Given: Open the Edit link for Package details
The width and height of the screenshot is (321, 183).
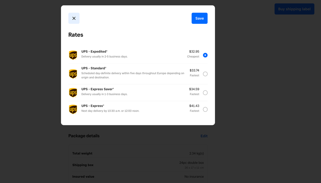Looking at the screenshot, I should (204, 136).
